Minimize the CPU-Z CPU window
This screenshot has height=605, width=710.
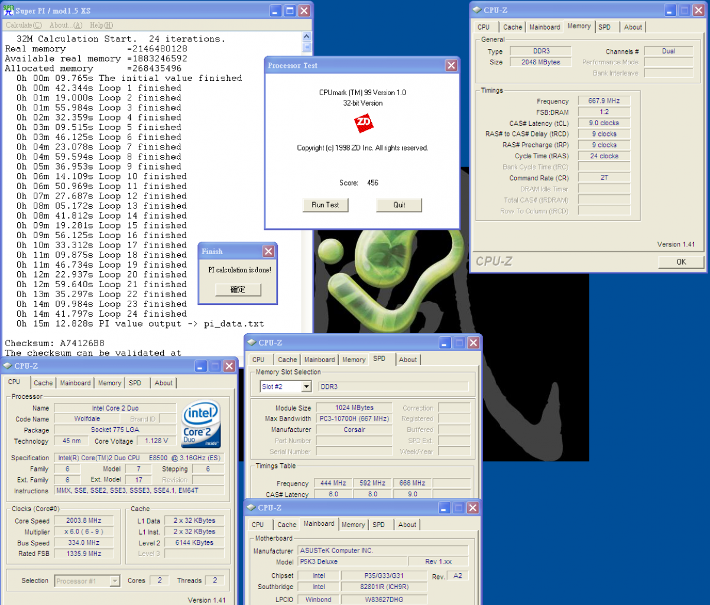pyautogui.click(x=202, y=366)
